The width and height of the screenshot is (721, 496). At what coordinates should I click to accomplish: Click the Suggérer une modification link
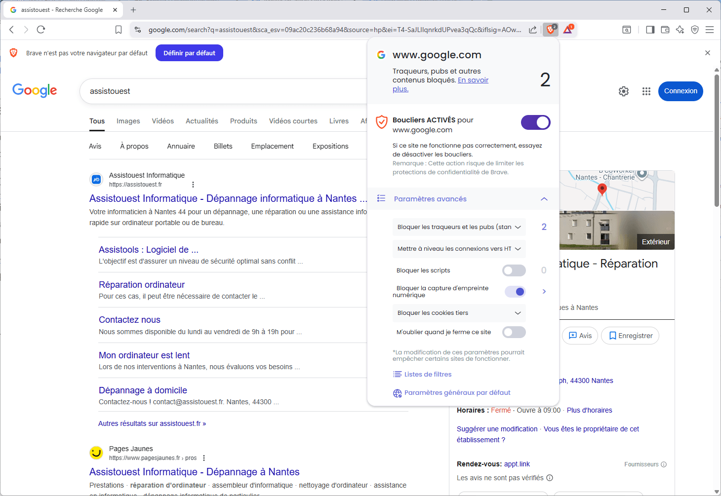point(497,429)
